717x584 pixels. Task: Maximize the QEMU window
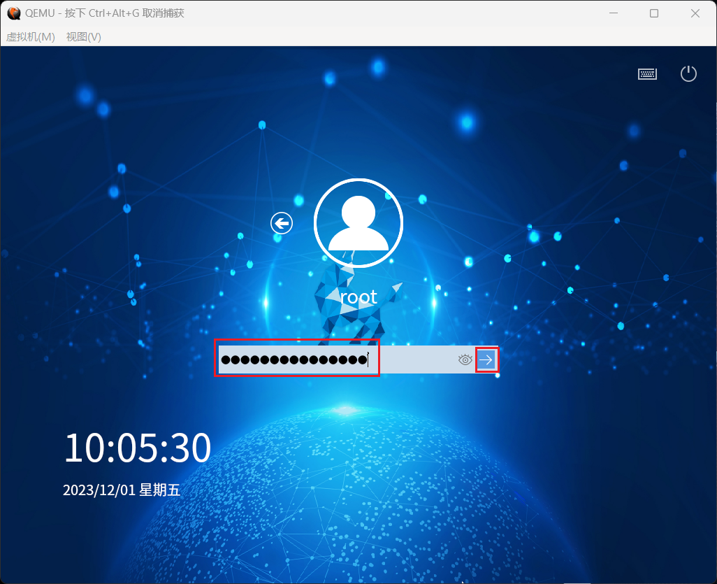654,13
